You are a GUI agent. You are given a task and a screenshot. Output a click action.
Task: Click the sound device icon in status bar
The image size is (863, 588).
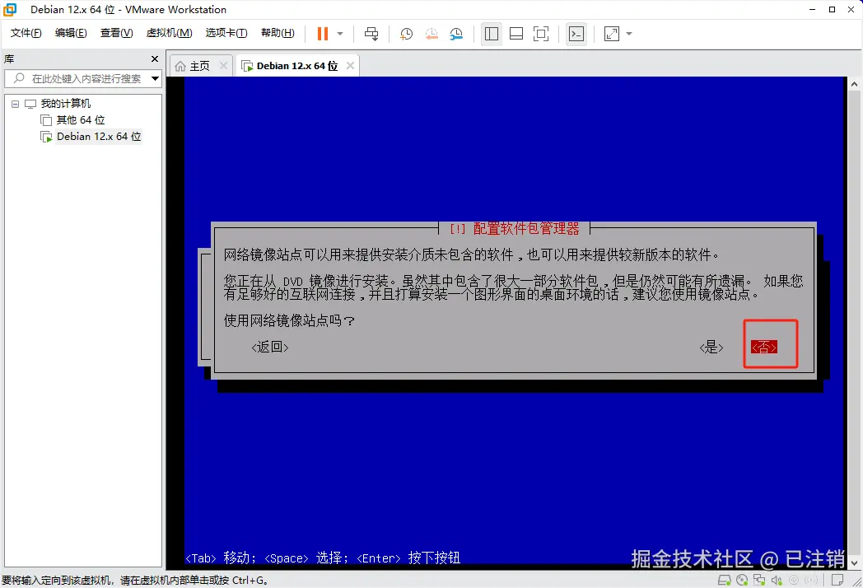click(x=777, y=579)
